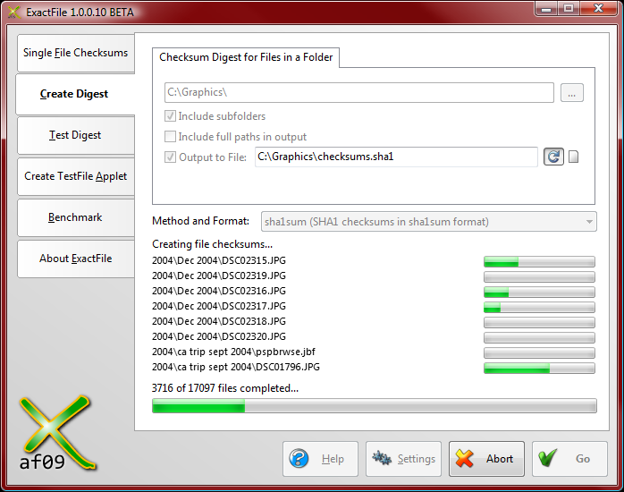Screen dimensions: 624x492
Task: Click progress bar for DSC01796.JPG
Action: 539,368
